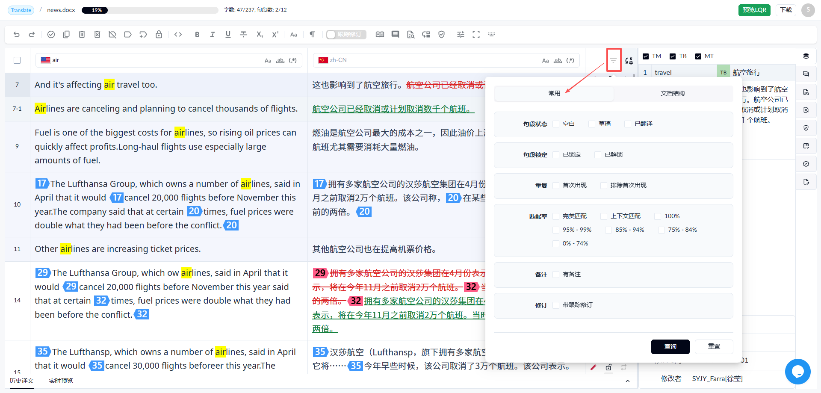Enter fullscreen mode icon

[476, 35]
